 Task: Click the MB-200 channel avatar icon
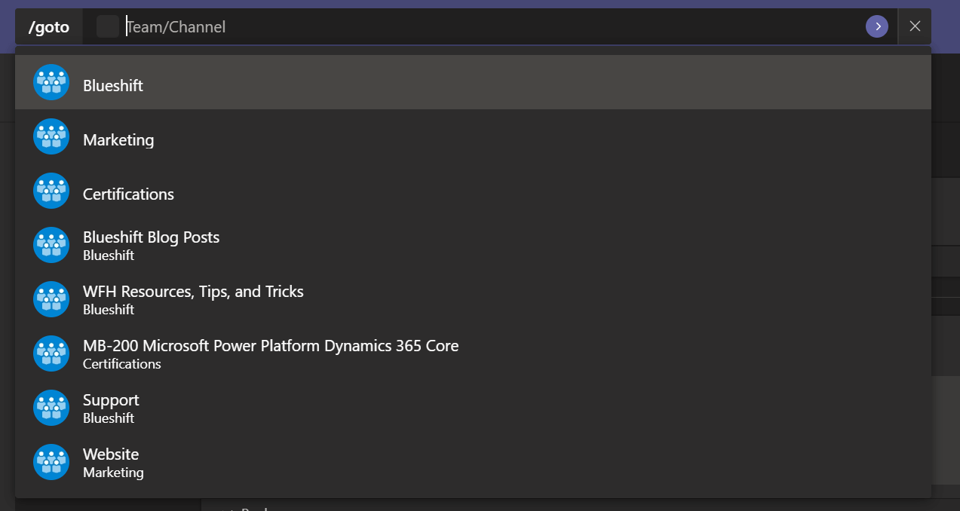(51, 353)
